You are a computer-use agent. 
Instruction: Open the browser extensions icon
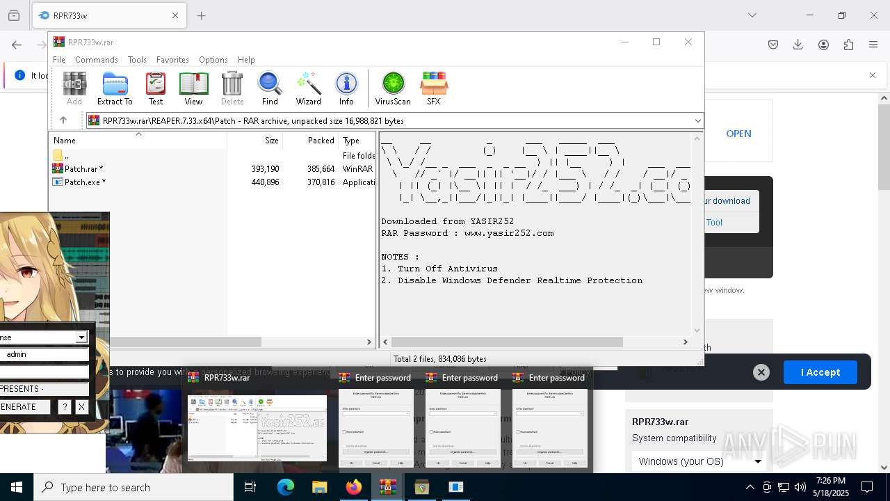[848, 45]
